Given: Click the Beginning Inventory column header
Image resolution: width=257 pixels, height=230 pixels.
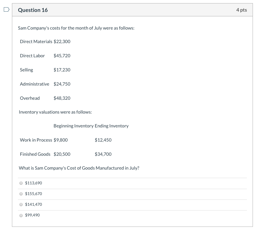Looking at the screenshot, I should pos(74,126).
